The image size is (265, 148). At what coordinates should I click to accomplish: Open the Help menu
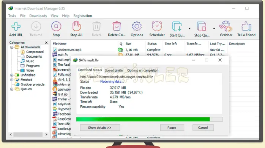(66, 16)
